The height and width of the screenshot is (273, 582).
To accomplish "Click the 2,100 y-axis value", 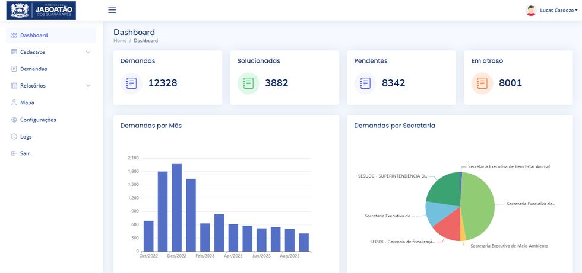I will [133, 158].
